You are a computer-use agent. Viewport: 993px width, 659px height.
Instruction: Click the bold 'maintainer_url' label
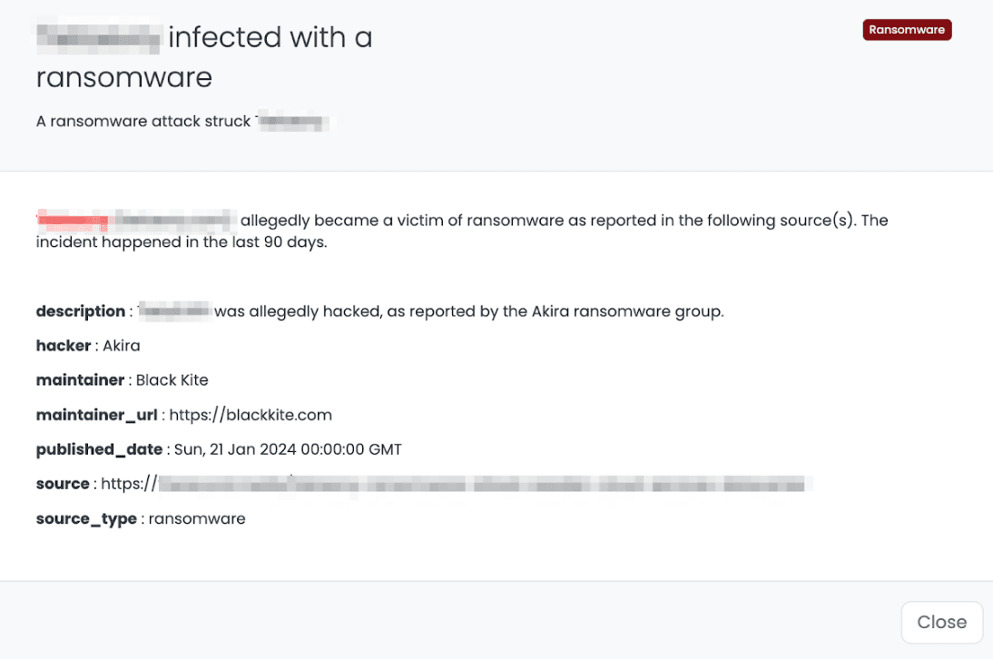(x=97, y=415)
